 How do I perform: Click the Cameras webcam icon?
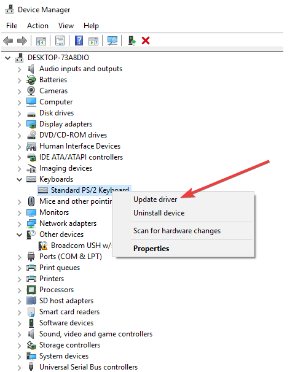coord(31,91)
